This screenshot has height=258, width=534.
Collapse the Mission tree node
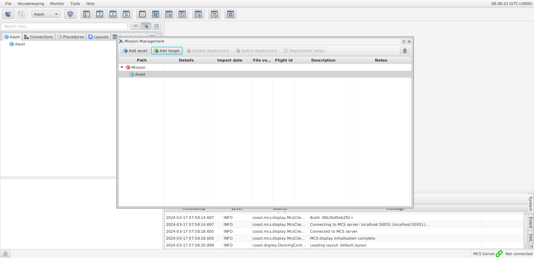tap(122, 67)
